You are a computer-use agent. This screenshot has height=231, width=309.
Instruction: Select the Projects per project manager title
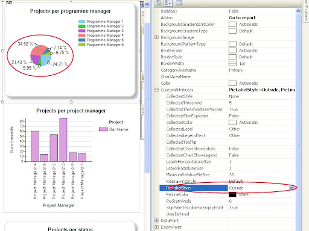pyautogui.click(x=71, y=111)
